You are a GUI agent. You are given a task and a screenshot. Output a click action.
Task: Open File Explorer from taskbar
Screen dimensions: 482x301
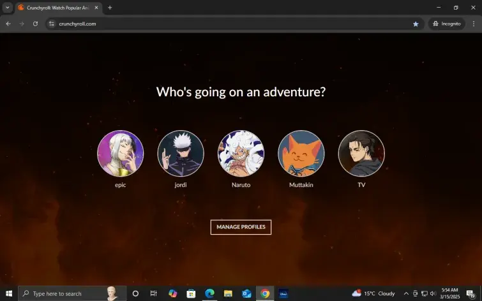(228, 293)
